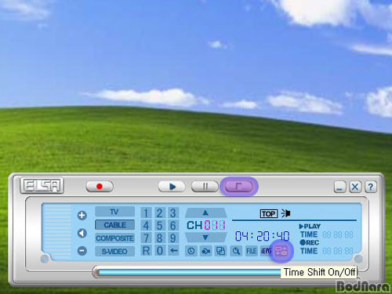Open the FILE button

pyautogui.click(x=251, y=251)
